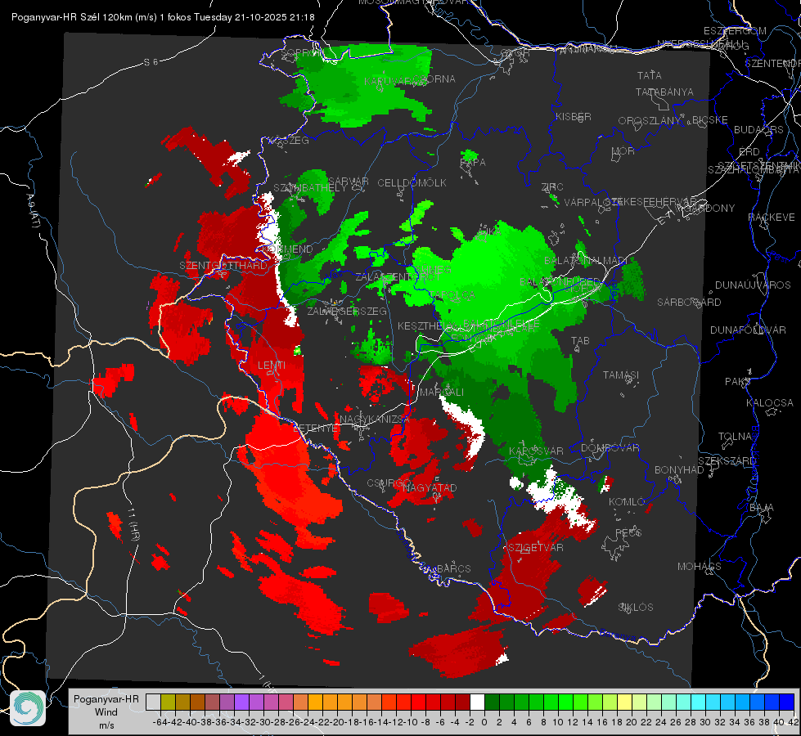Click the Poganyvar-HR Wind m/s legend title
This screenshot has width=801, height=736.
point(106,712)
